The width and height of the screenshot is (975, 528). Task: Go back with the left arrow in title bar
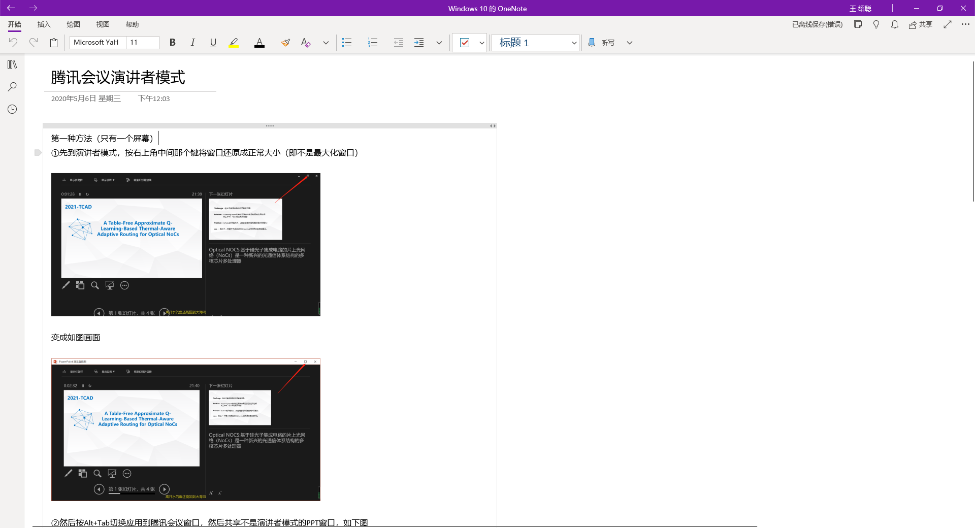coord(11,8)
